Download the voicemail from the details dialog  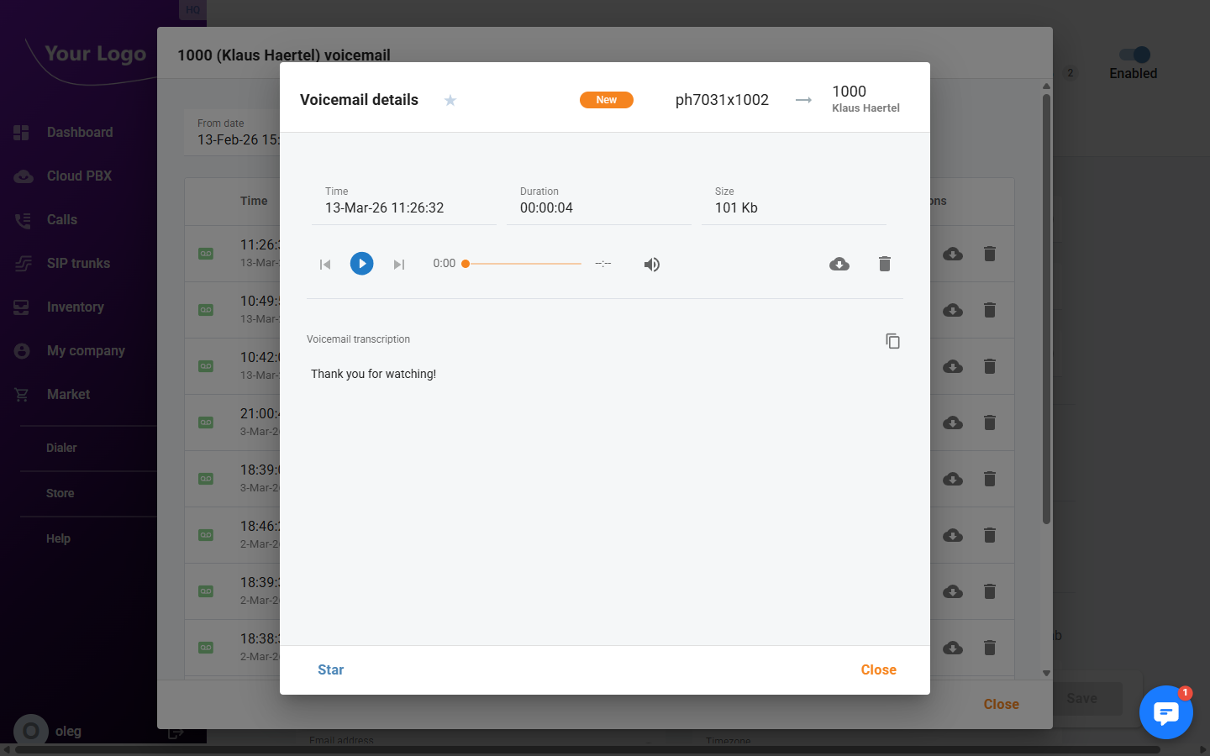(839, 264)
